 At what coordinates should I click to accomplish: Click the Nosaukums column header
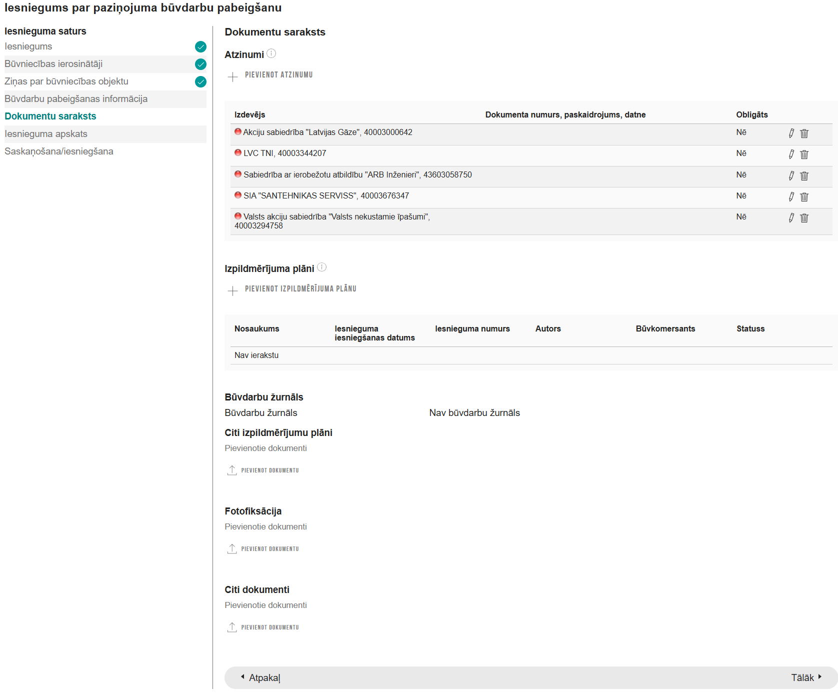tap(257, 329)
